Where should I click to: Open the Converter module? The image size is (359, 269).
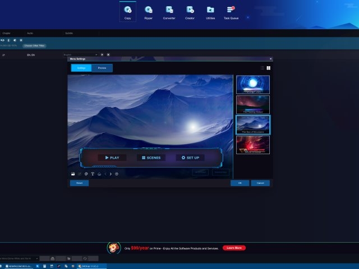[169, 12]
